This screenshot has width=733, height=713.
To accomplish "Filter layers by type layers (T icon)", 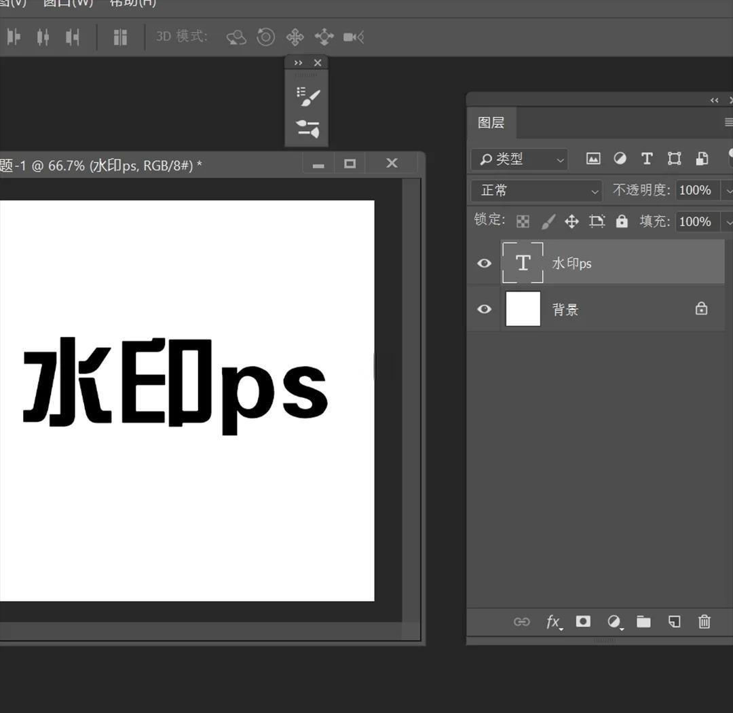I will (x=647, y=159).
